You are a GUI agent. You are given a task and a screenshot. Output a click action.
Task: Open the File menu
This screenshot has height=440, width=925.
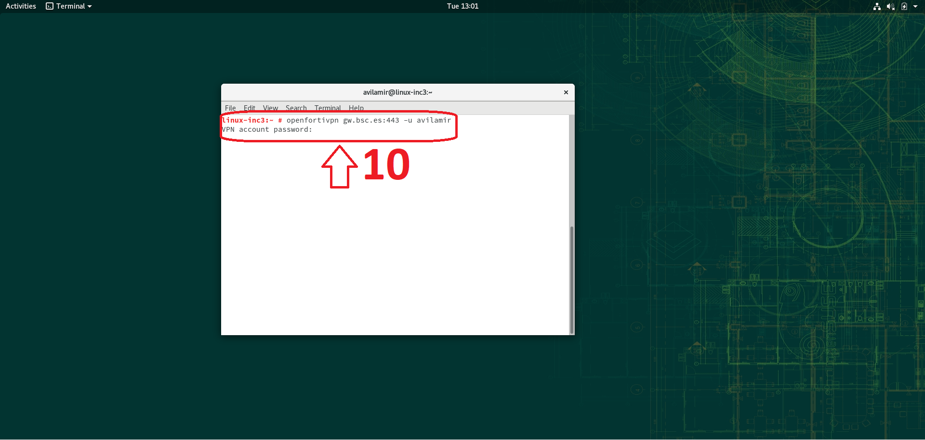[230, 108]
